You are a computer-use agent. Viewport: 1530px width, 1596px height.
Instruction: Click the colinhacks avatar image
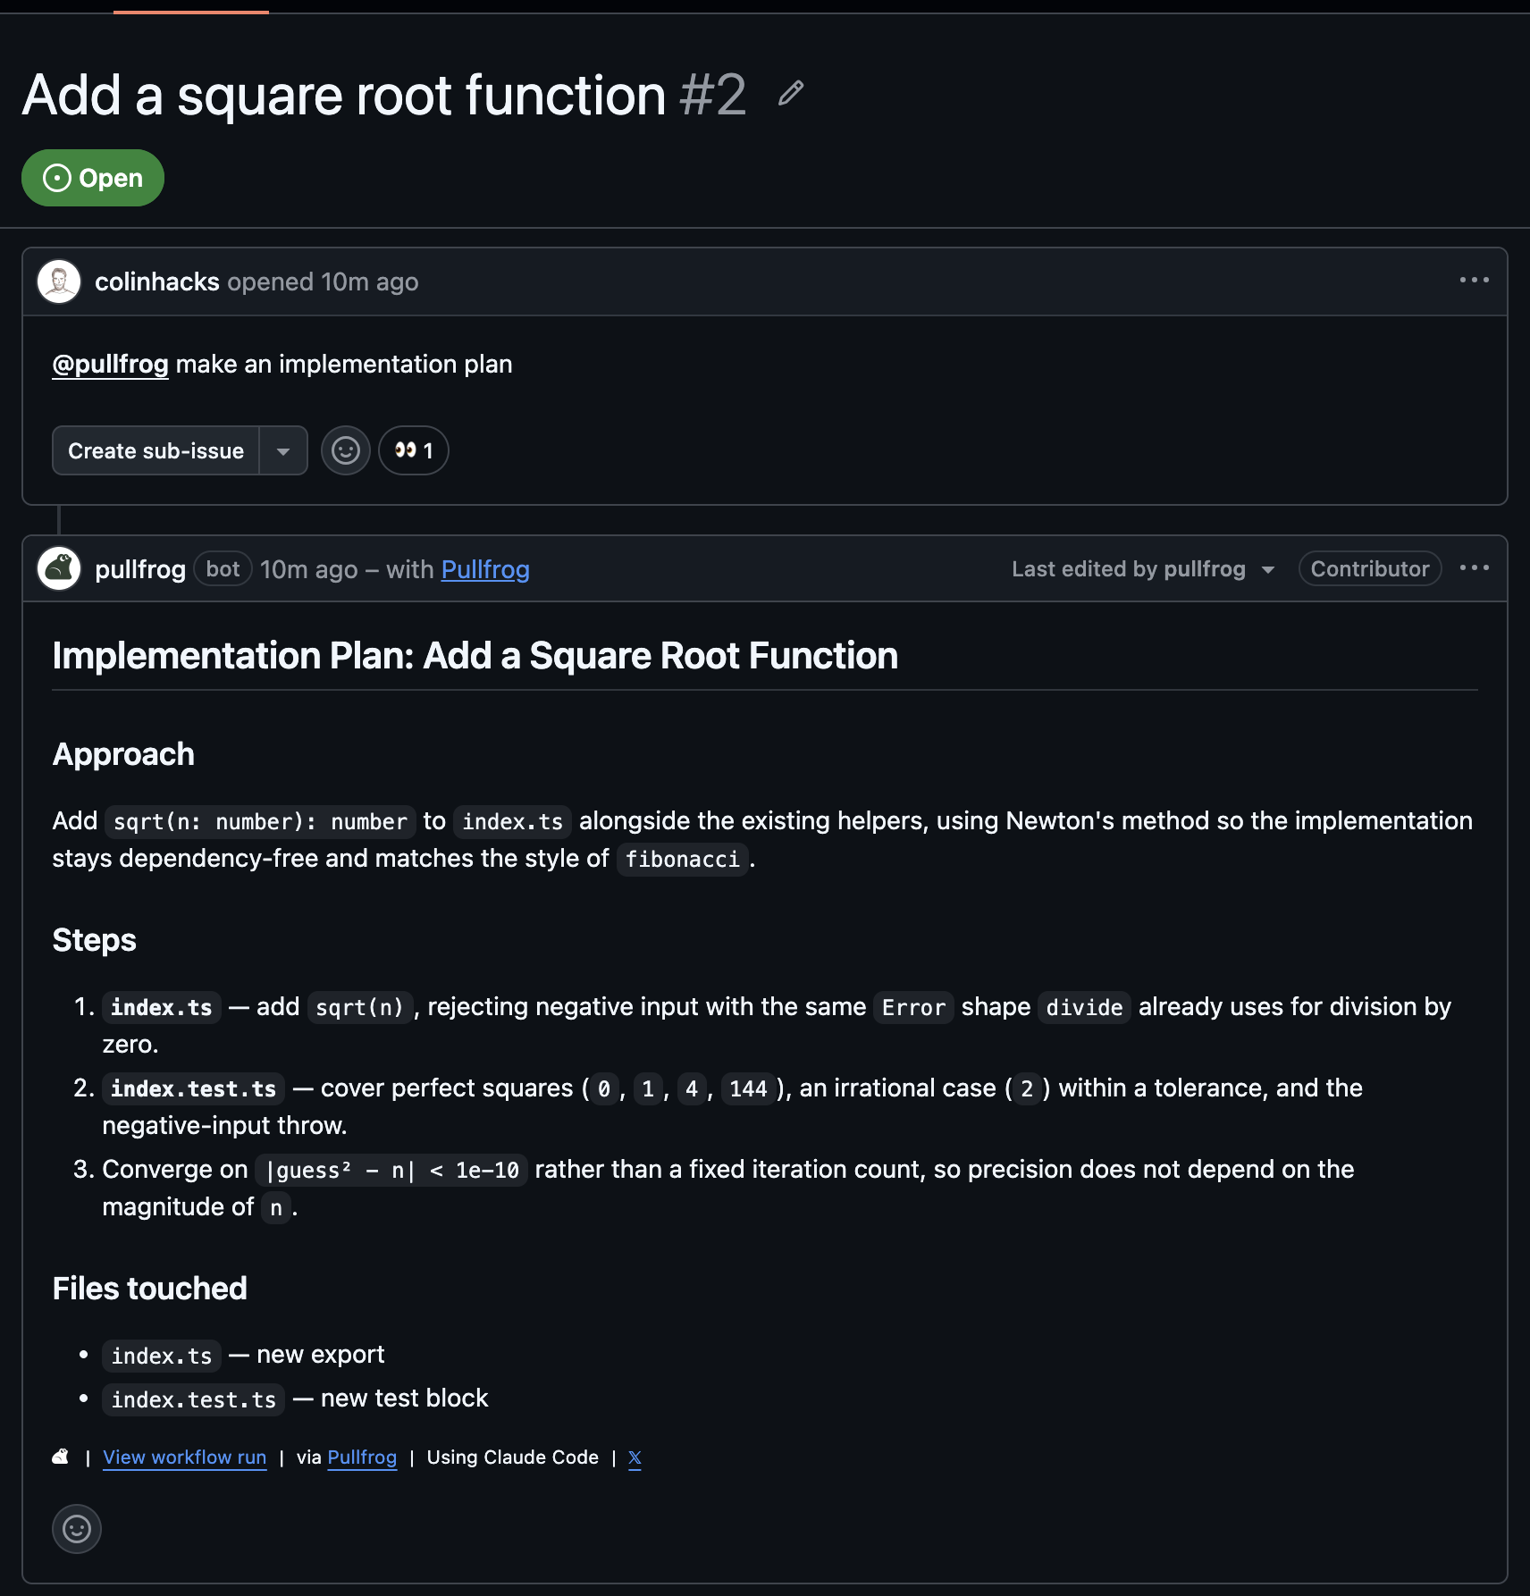tap(59, 281)
